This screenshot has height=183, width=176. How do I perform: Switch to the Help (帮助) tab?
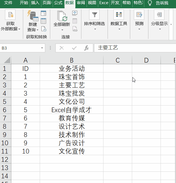pyautogui.click(x=126, y=3)
